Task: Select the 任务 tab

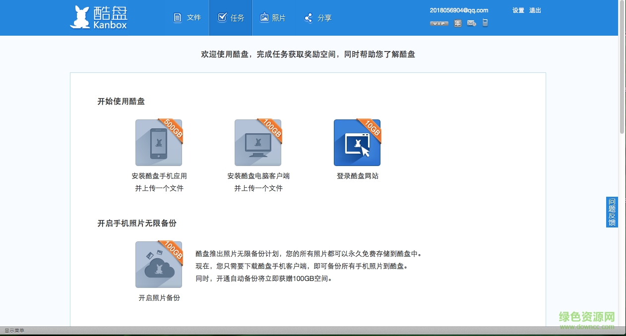Action: (x=231, y=17)
